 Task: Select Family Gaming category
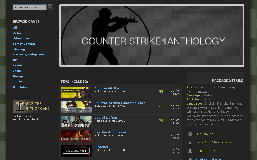(24, 44)
